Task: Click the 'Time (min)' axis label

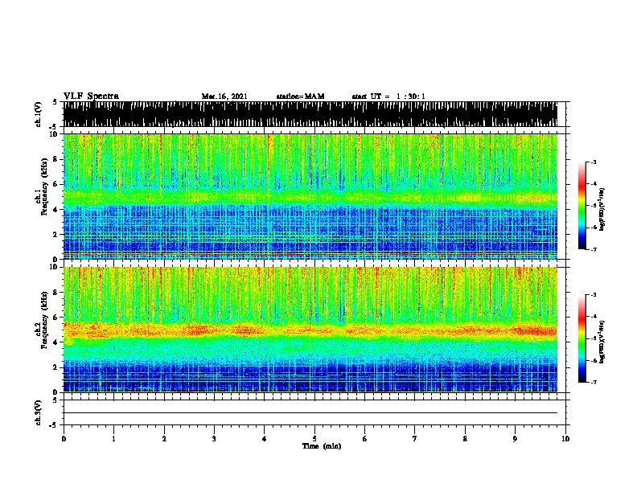Action: (x=322, y=446)
